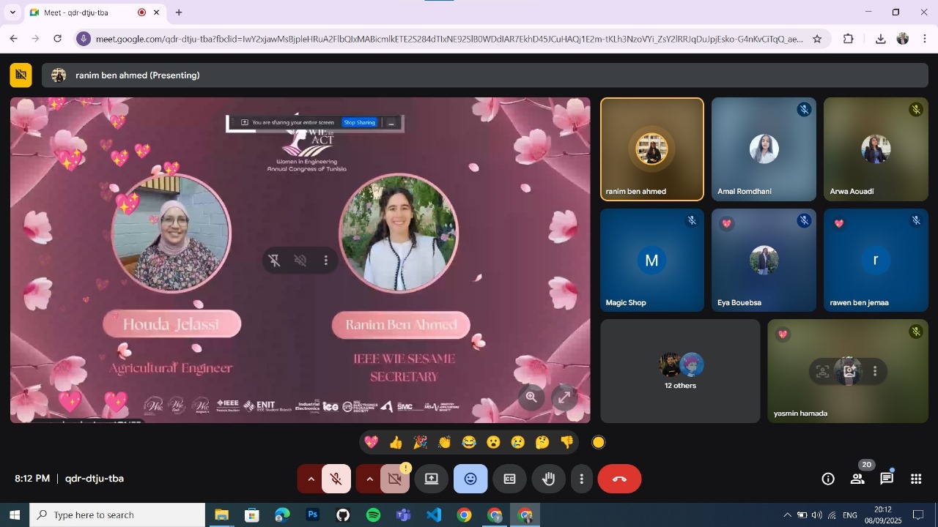Viewport: 938px width, 527px height.
Task: Click the Stop Sharing button
Action: click(x=360, y=122)
